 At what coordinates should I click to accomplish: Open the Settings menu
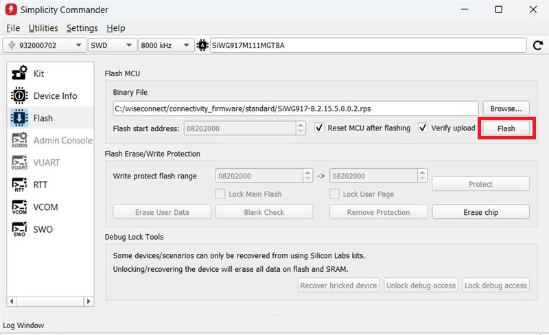click(82, 28)
